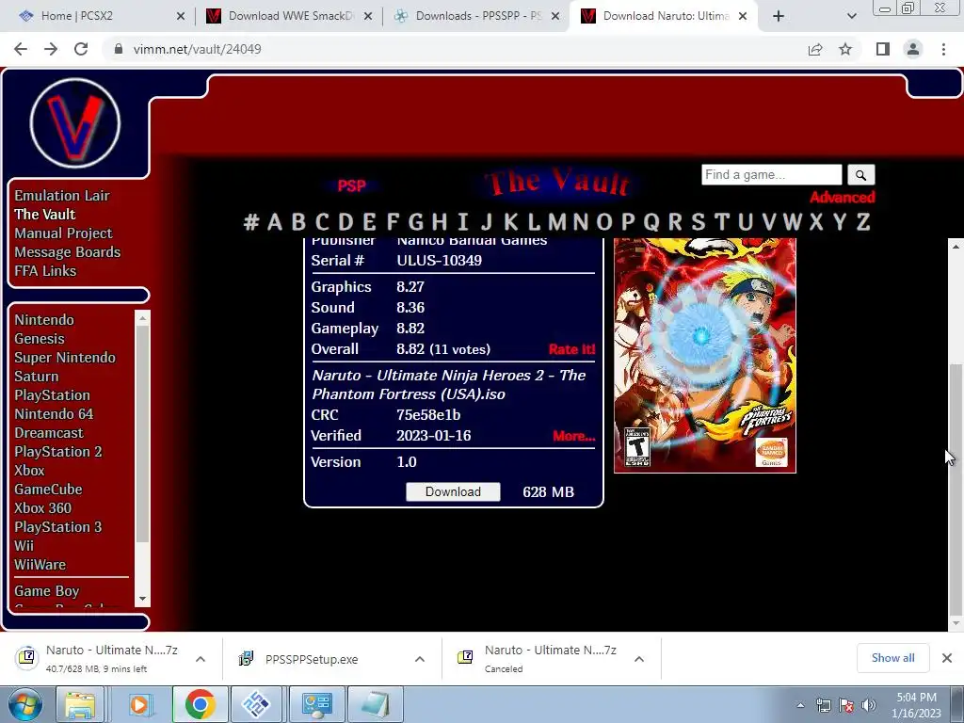Open Windows Media Player from the taskbar
The height and width of the screenshot is (723, 964).
pos(139,705)
